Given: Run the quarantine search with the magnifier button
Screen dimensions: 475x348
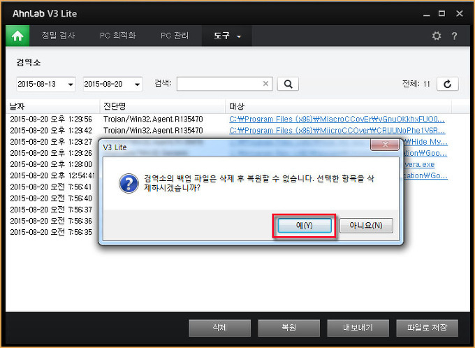Looking at the screenshot, I should point(288,84).
